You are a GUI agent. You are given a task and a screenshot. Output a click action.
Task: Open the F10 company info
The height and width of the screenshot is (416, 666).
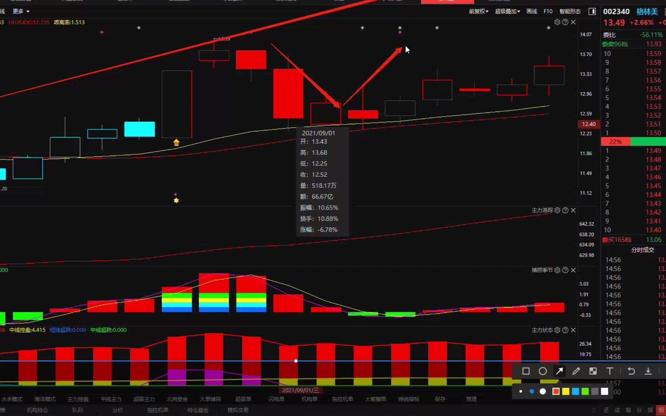(x=548, y=11)
